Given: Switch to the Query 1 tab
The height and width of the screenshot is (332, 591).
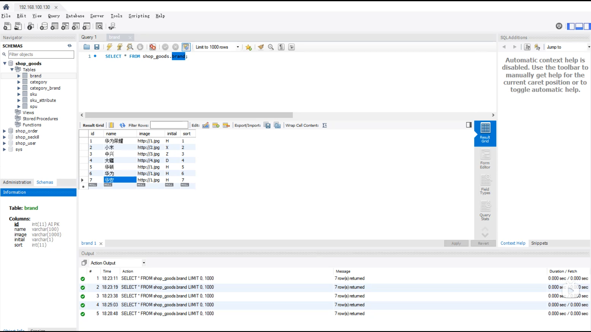Looking at the screenshot, I should tap(89, 37).
